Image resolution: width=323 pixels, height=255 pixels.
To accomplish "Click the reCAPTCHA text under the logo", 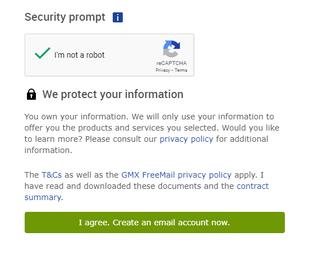I will tap(172, 63).
